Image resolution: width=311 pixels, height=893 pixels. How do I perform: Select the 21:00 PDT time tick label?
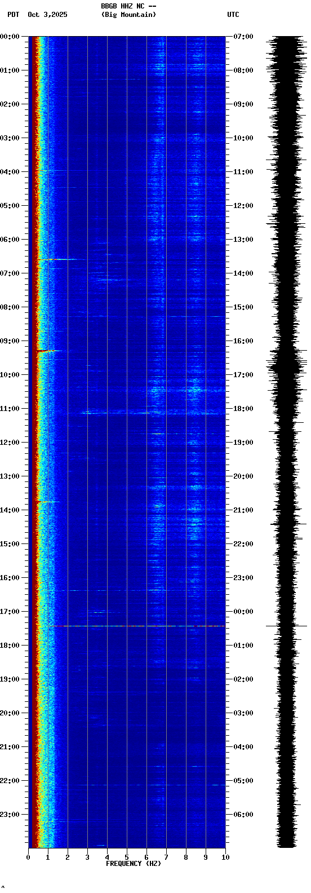pos(10,747)
